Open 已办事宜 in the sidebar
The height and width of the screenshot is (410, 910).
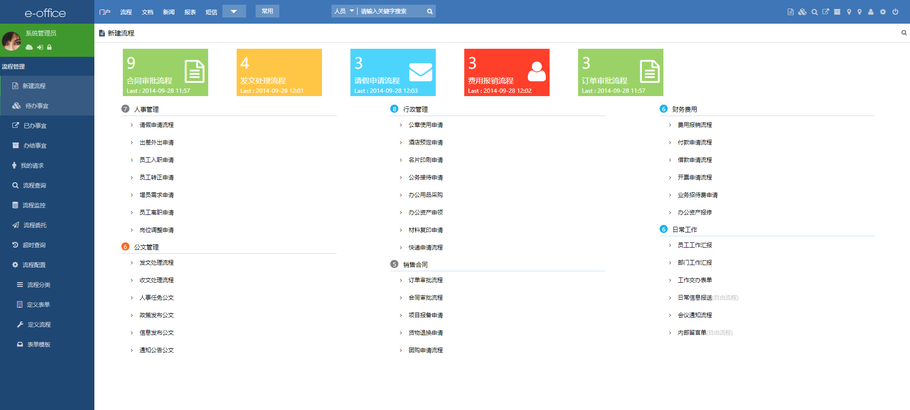pos(47,125)
